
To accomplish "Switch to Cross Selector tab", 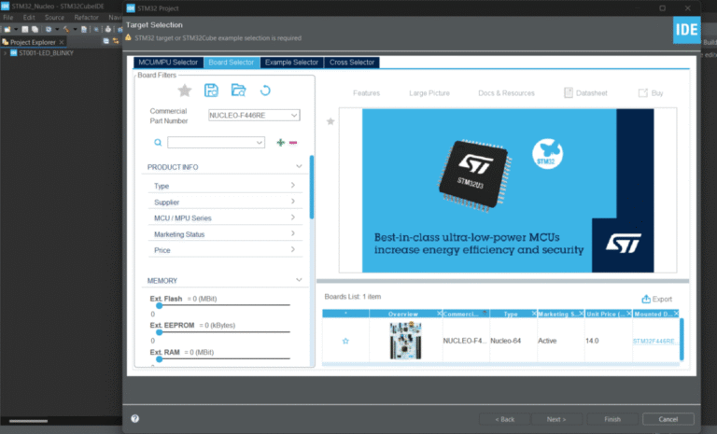I will [352, 63].
